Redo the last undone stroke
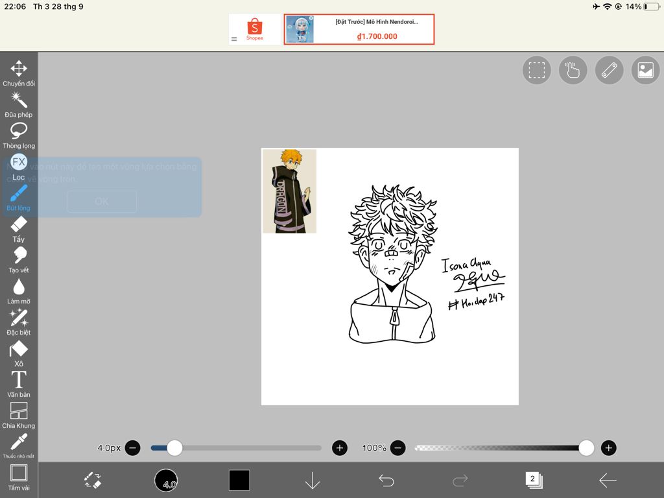 460,480
